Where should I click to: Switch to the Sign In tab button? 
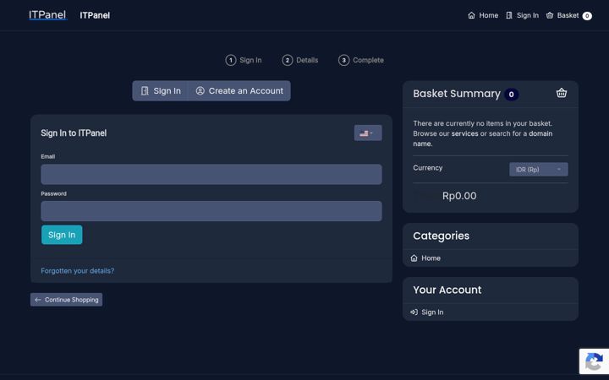160,90
